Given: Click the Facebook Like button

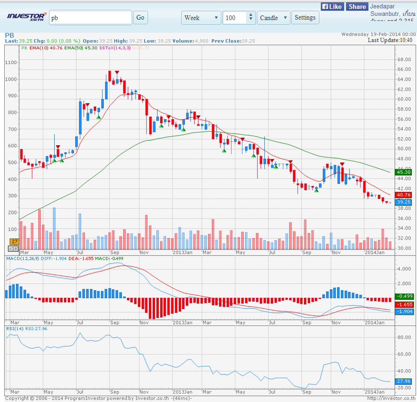Looking at the screenshot, I should 332,7.
